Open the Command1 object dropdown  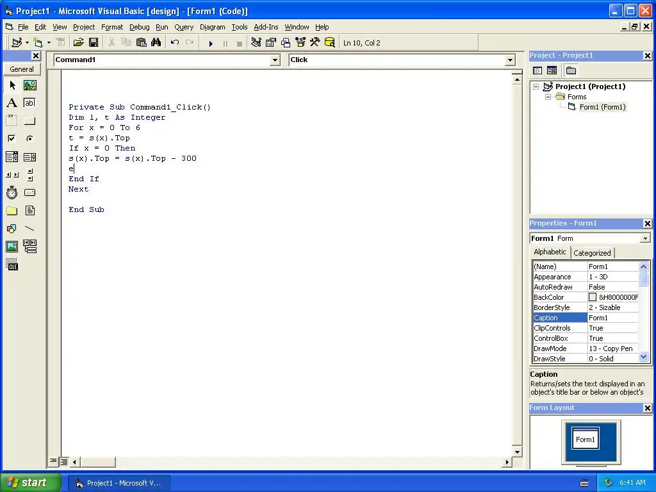point(275,60)
